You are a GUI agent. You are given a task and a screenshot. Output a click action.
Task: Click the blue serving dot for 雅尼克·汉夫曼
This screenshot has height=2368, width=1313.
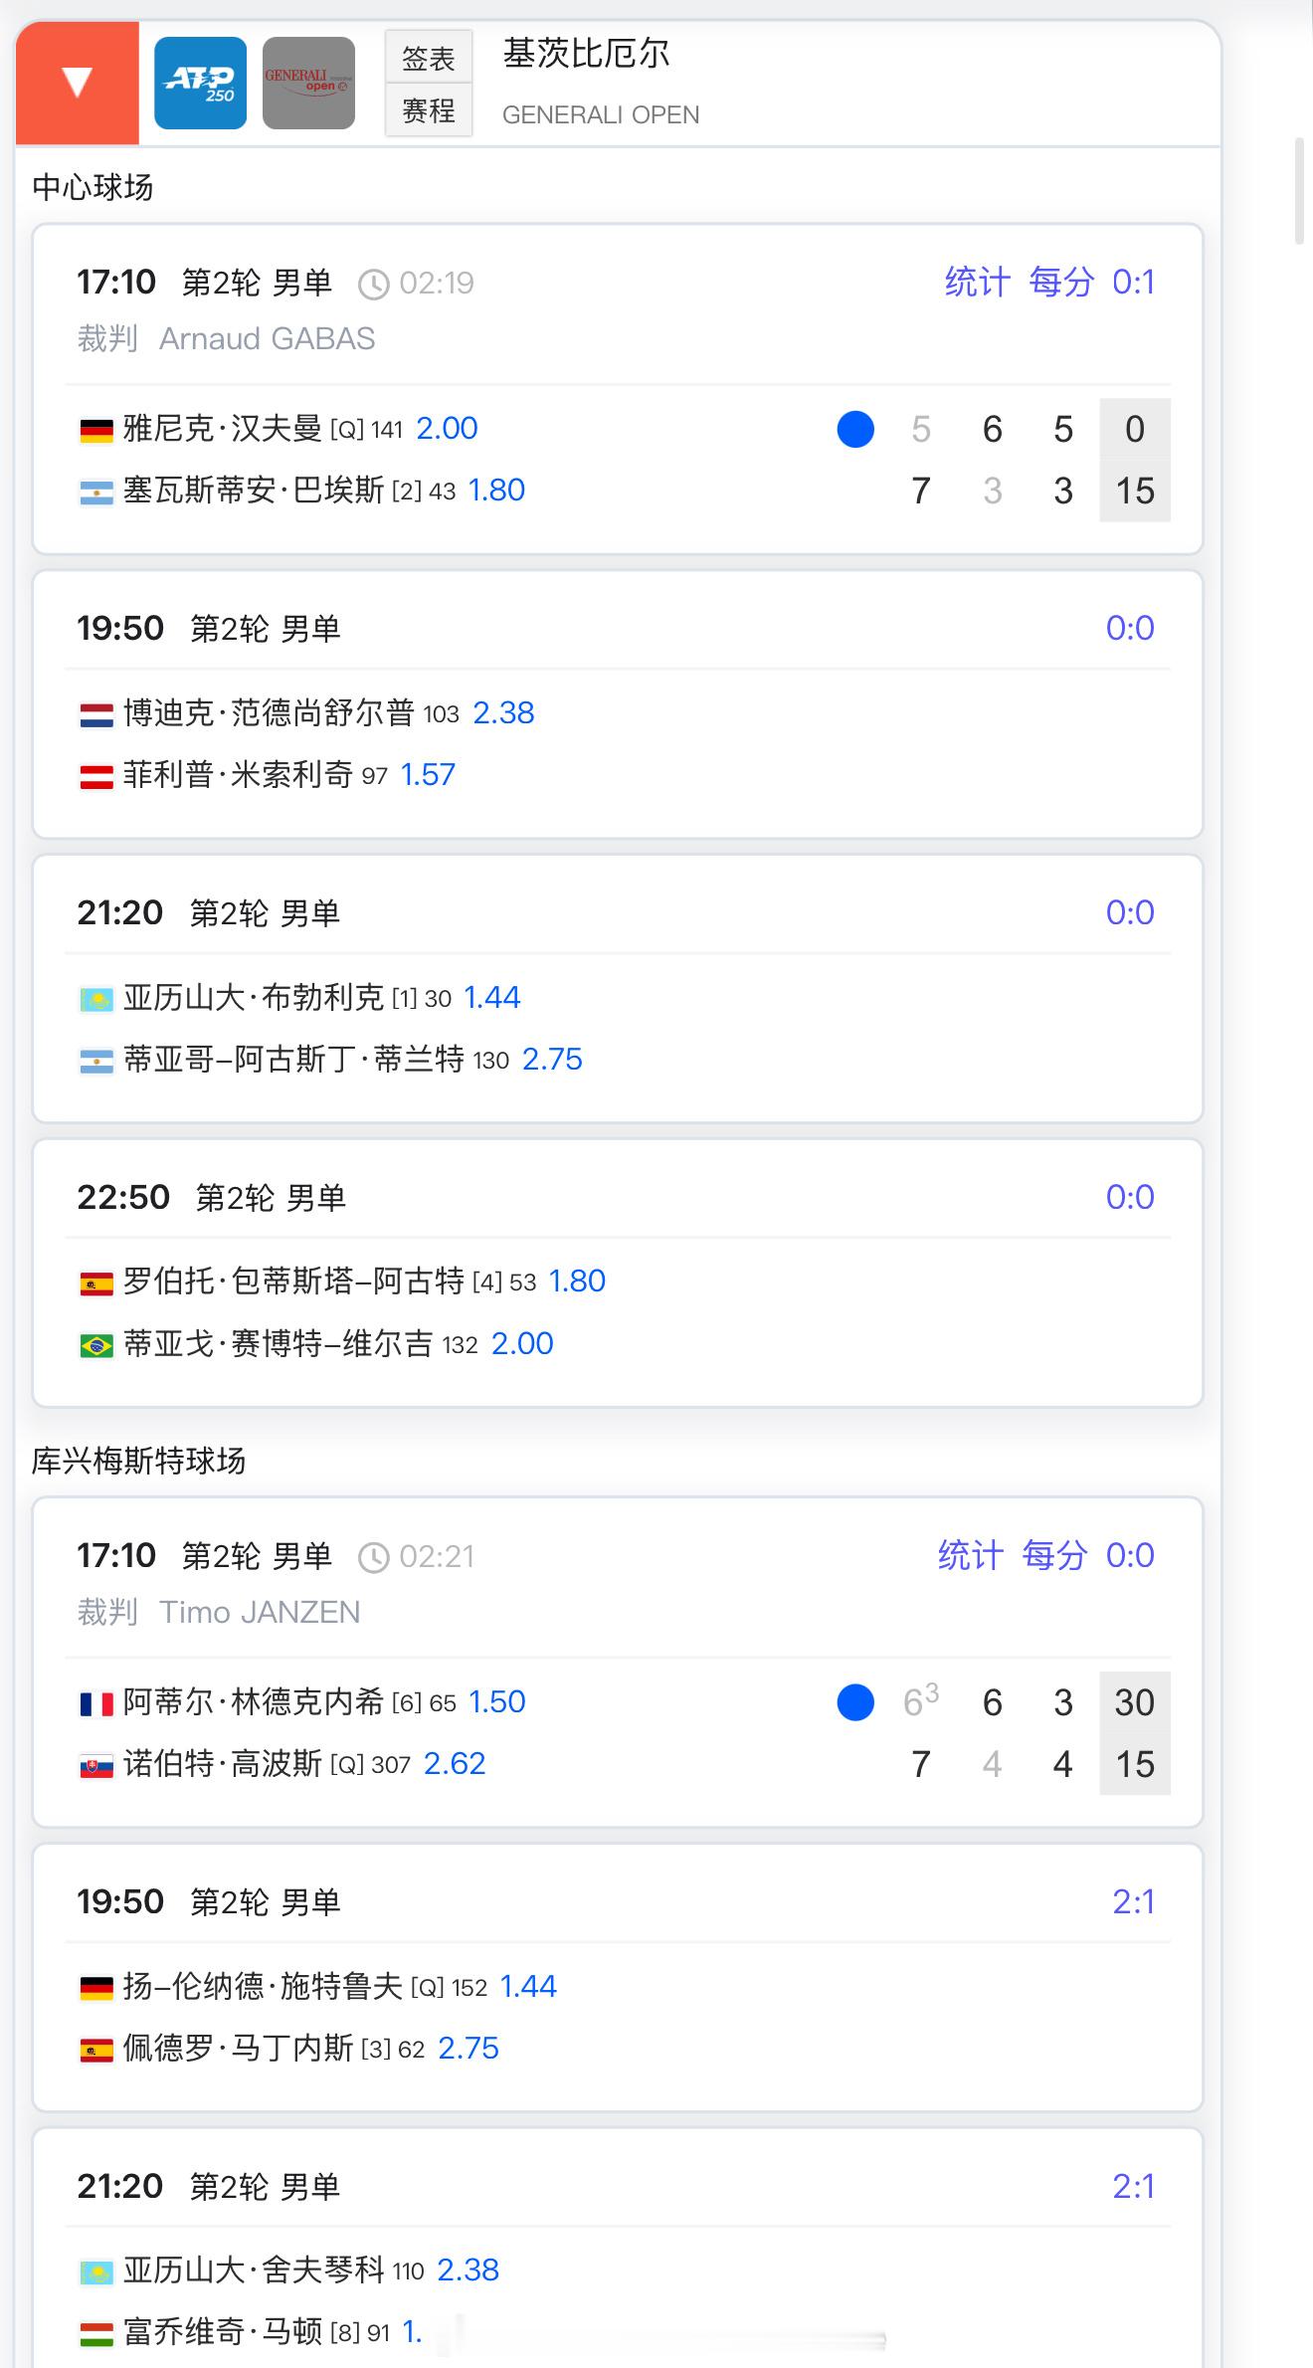click(x=855, y=429)
